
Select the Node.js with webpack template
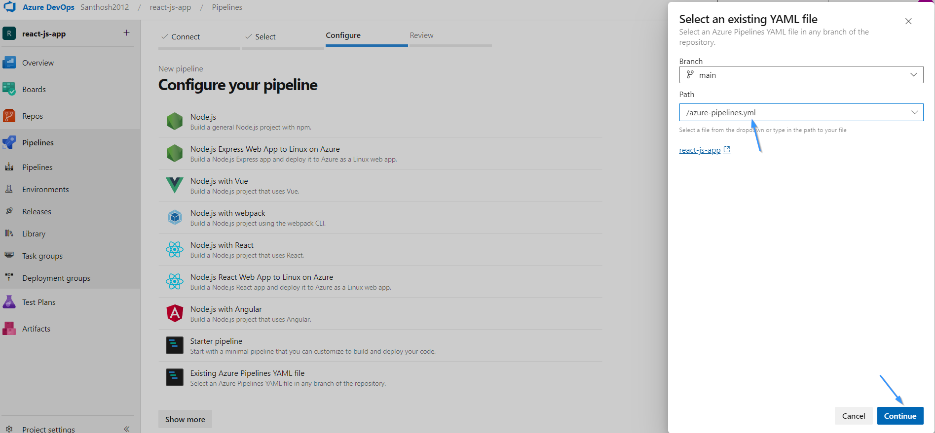(x=380, y=217)
